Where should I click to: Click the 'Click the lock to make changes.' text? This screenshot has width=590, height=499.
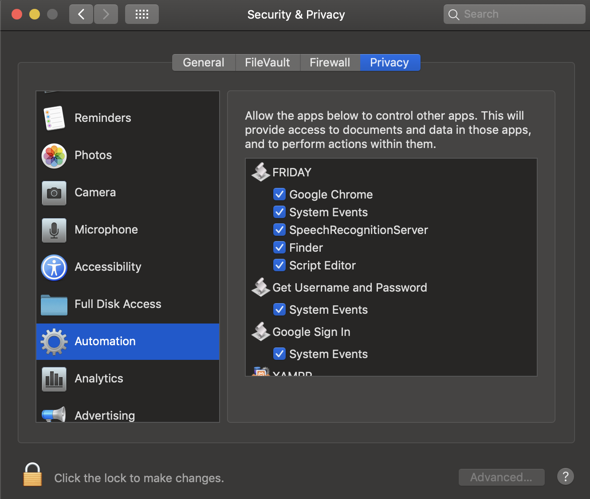(139, 478)
